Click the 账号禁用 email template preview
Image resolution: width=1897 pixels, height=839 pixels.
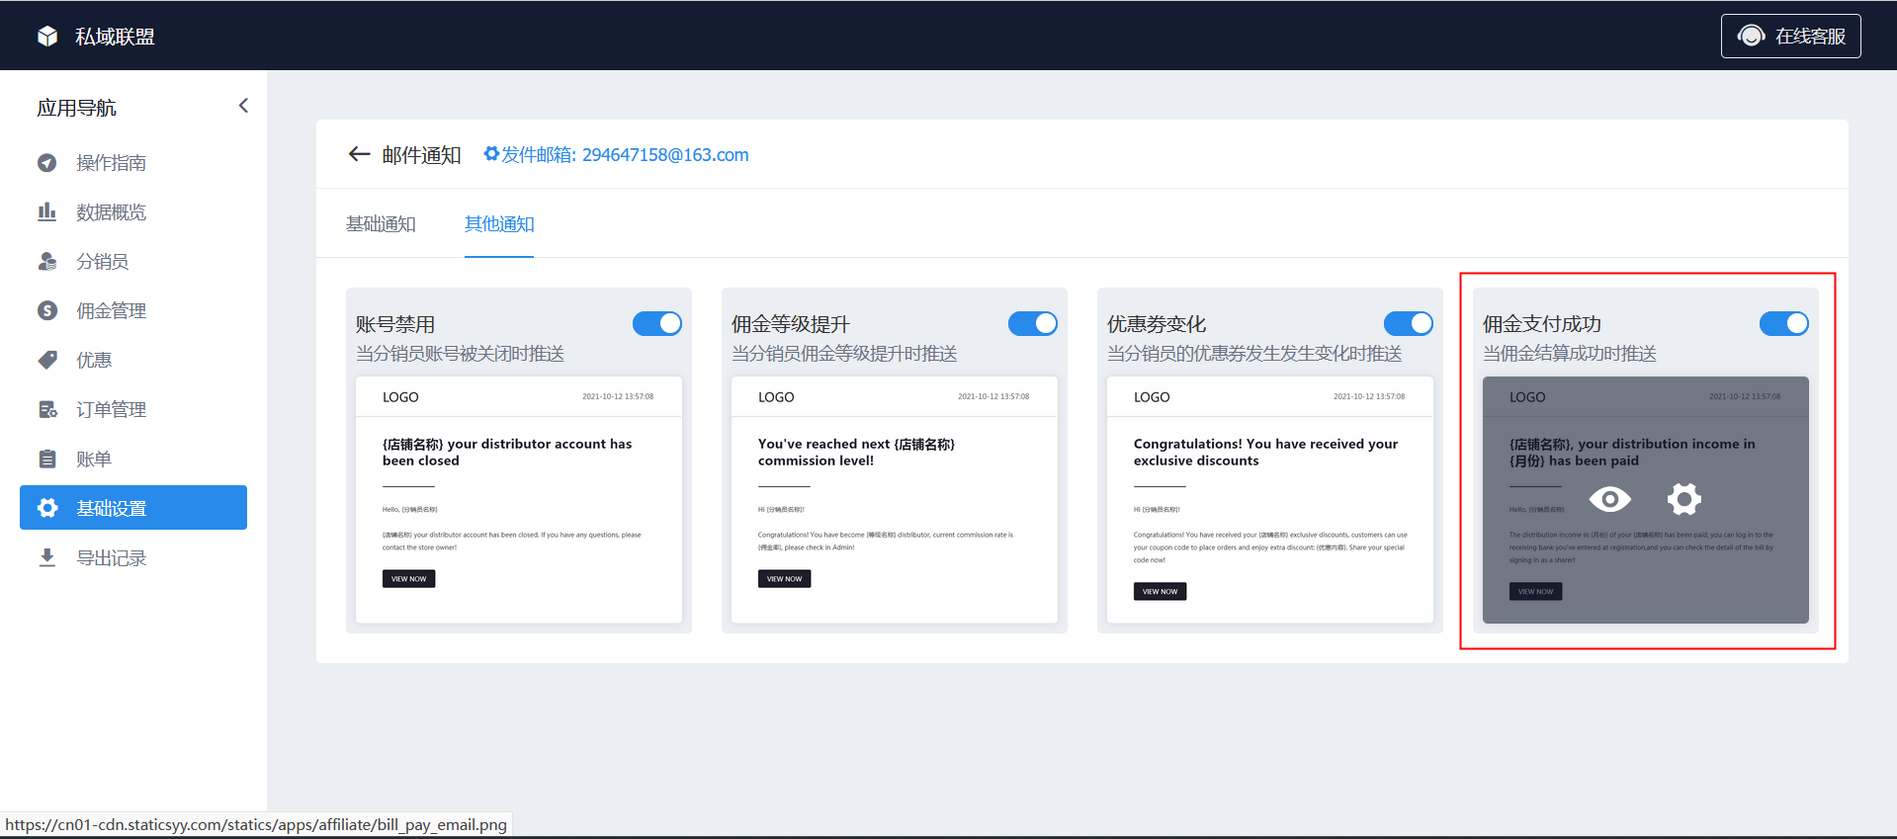click(x=519, y=499)
